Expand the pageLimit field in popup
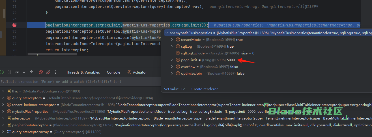Screen dimensions: 372x137 click(x=172, y=60)
